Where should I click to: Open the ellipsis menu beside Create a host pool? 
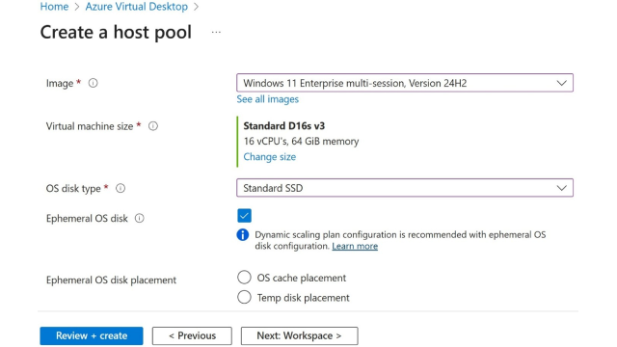[216, 32]
